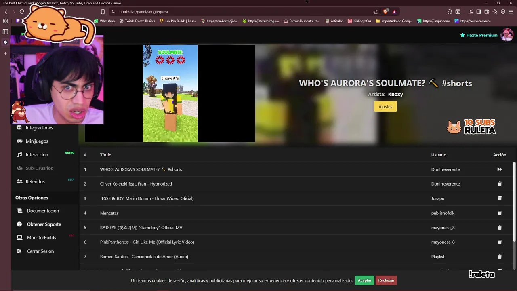Remove Maneater from the song queue
Viewport: 517px width, 291px height.
[500, 213]
